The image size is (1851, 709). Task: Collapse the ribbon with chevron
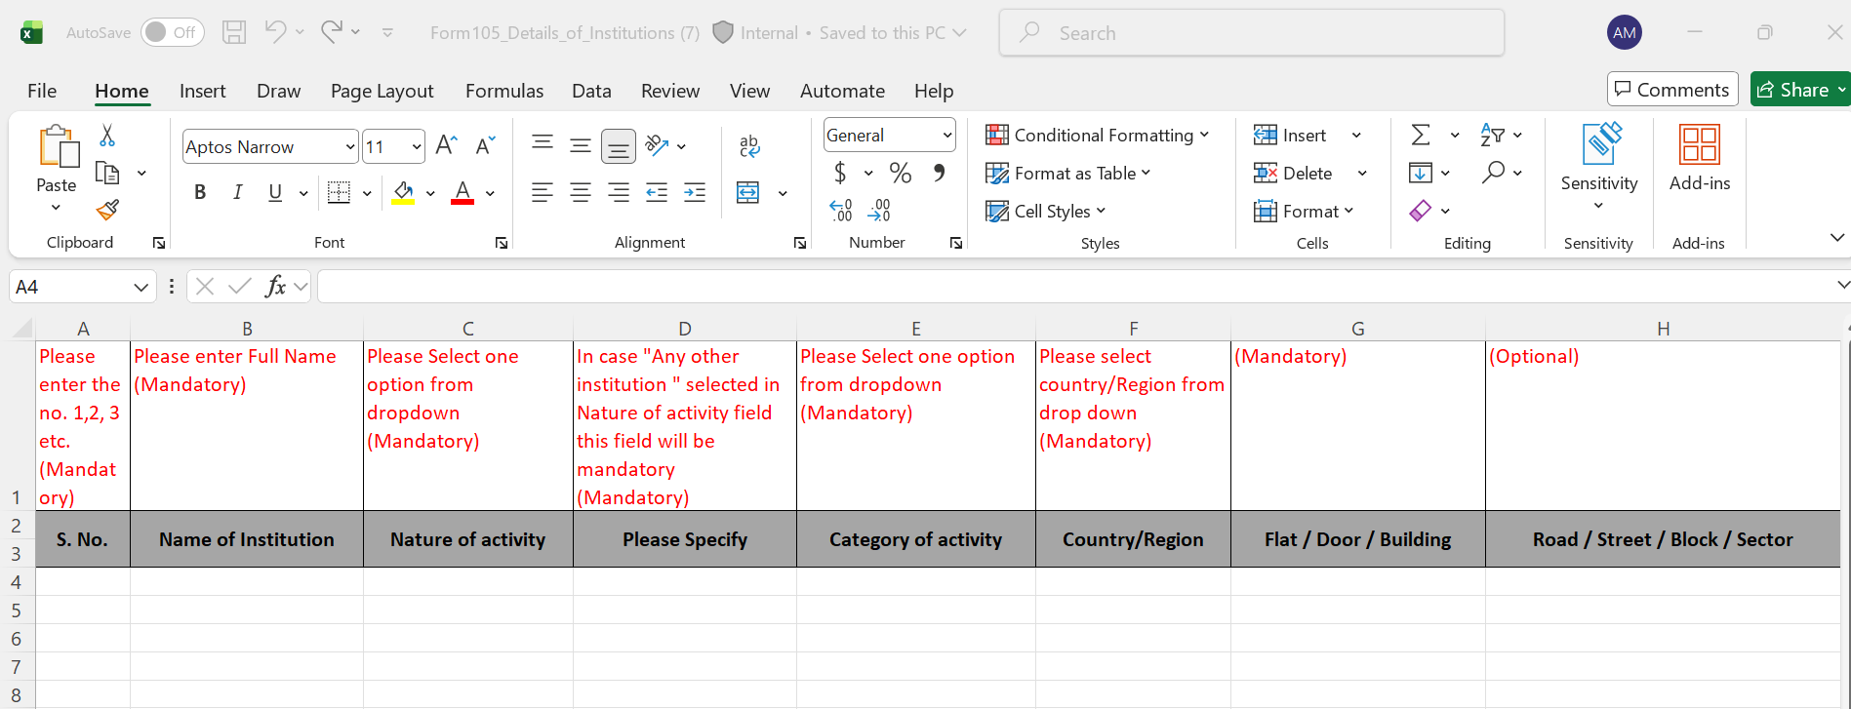click(x=1836, y=238)
